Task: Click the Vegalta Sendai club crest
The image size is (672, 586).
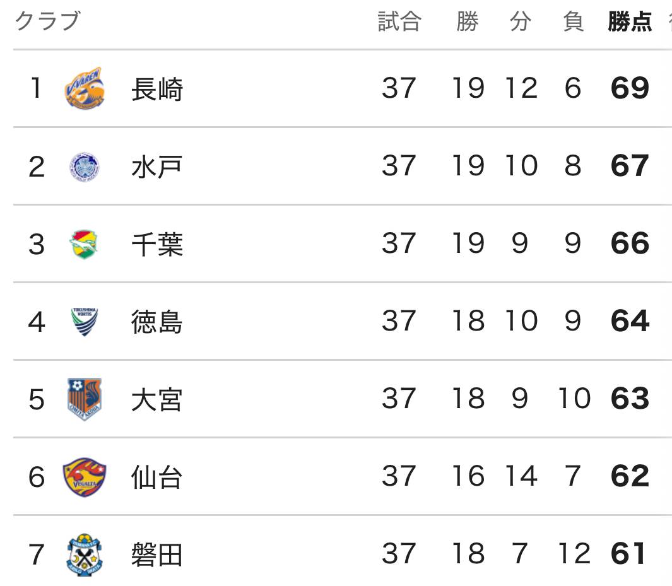Action: 85,478
